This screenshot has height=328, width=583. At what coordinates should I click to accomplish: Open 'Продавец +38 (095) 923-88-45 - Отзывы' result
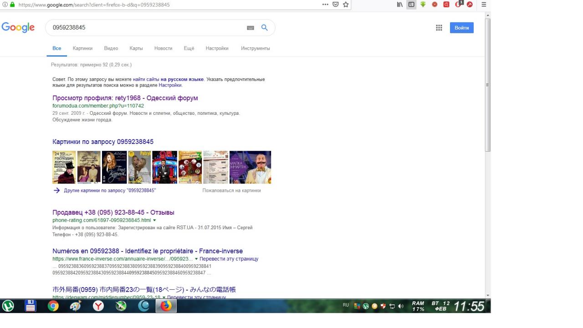113,212
